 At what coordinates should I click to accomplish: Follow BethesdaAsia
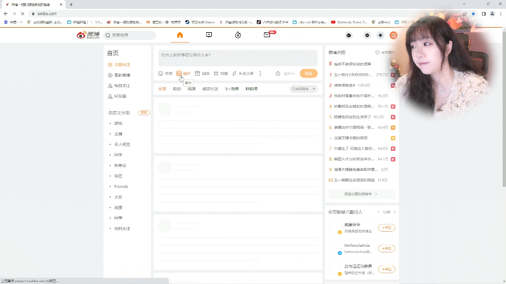(x=386, y=248)
